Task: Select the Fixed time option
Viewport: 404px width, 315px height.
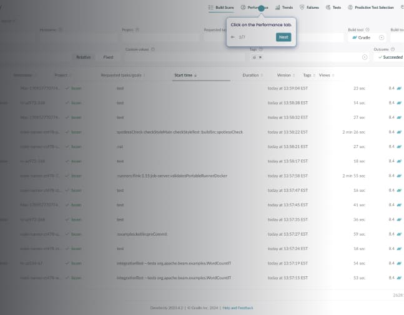Action: click(x=108, y=57)
